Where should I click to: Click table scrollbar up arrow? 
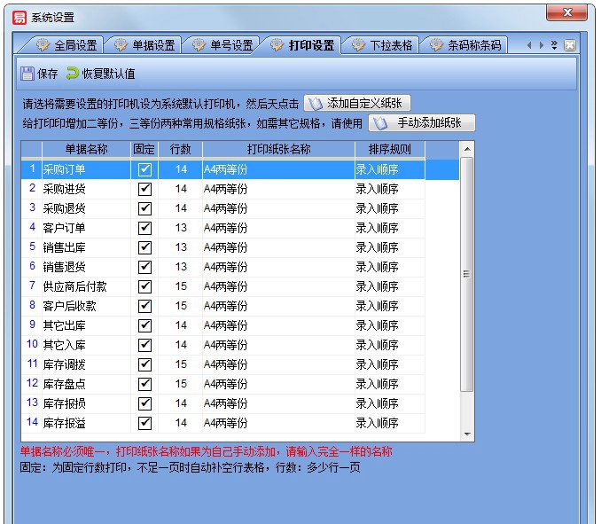tap(467, 149)
